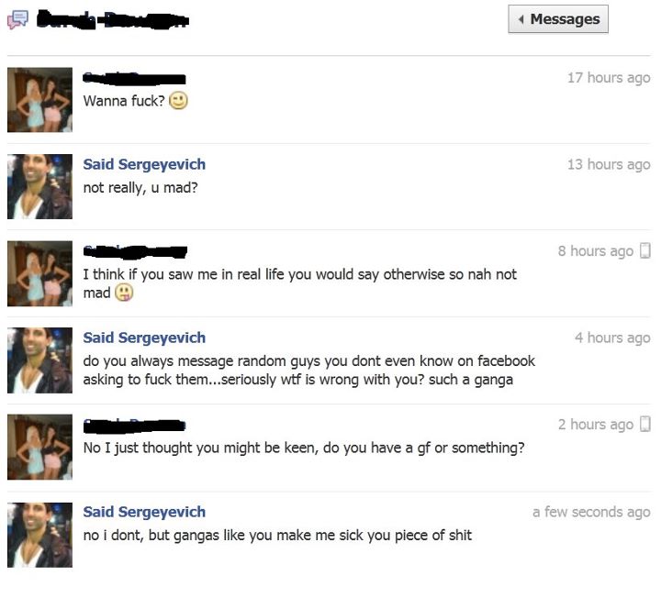Click the redacted sender name on the first message

[134, 79]
